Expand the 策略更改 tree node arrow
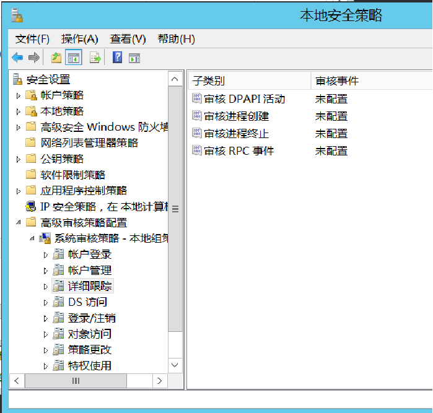 (x=46, y=350)
